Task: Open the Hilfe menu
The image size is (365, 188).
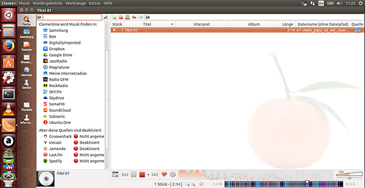Action: 108,3
